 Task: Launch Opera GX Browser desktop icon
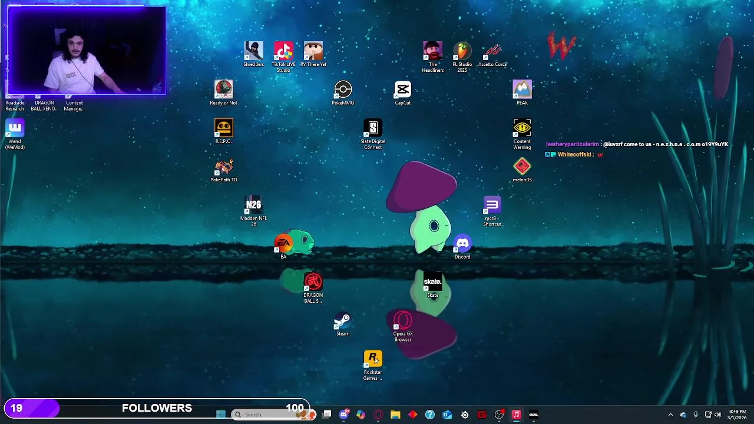coord(403,327)
